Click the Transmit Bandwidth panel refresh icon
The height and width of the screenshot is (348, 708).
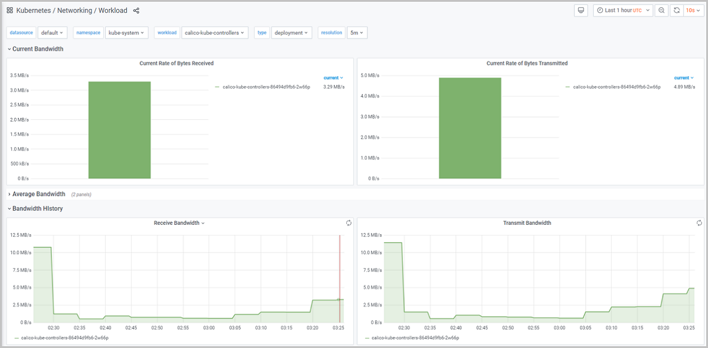coord(699,223)
